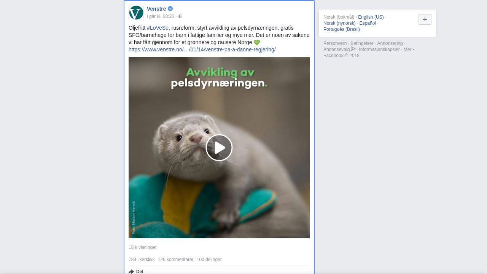Image resolution: width=487 pixels, height=274 pixels.
Task: Click the Venstre profile logo avatar
Action: pyautogui.click(x=136, y=13)
